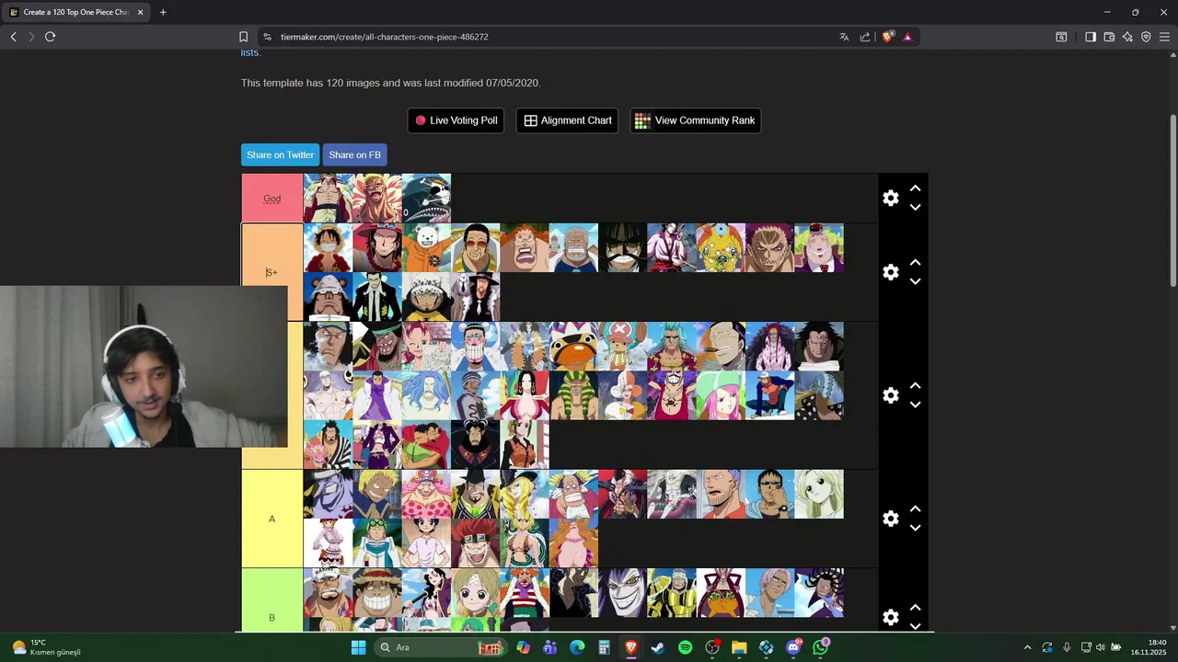This screenshot has width=1178, height=662.
Task: Open the tab search icon in toolbar
Action: click(1061, 37)
